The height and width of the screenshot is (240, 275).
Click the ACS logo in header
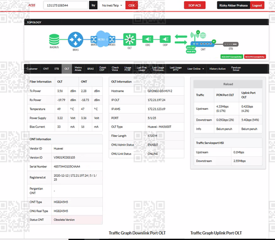[x=32, y=5]
